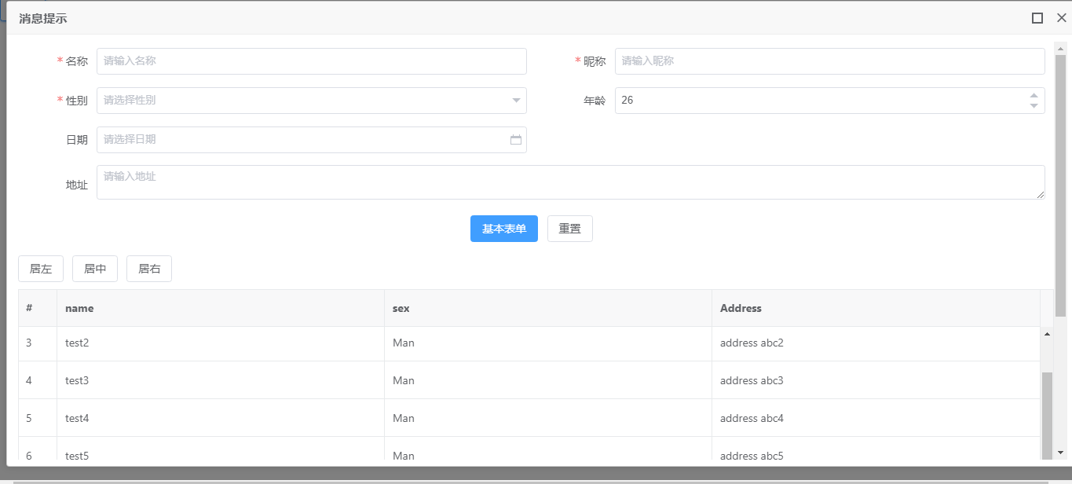Click the 居中 alignment button

[94, 268]
